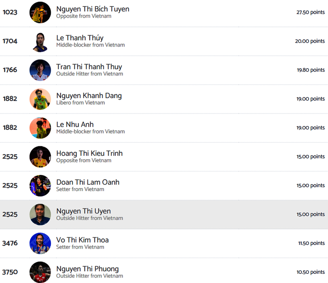Click Hoang Thi Kieu Trinh's player photo
328x283 pixels.
coord(40,157)
